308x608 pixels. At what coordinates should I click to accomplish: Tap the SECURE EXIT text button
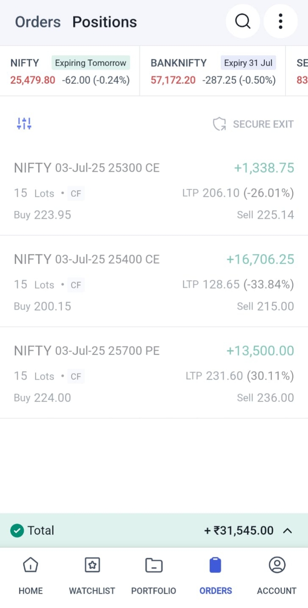click(263, 124)
